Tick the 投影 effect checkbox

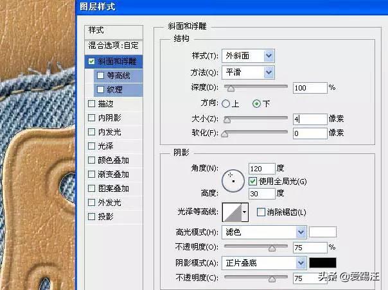[92, 217]
